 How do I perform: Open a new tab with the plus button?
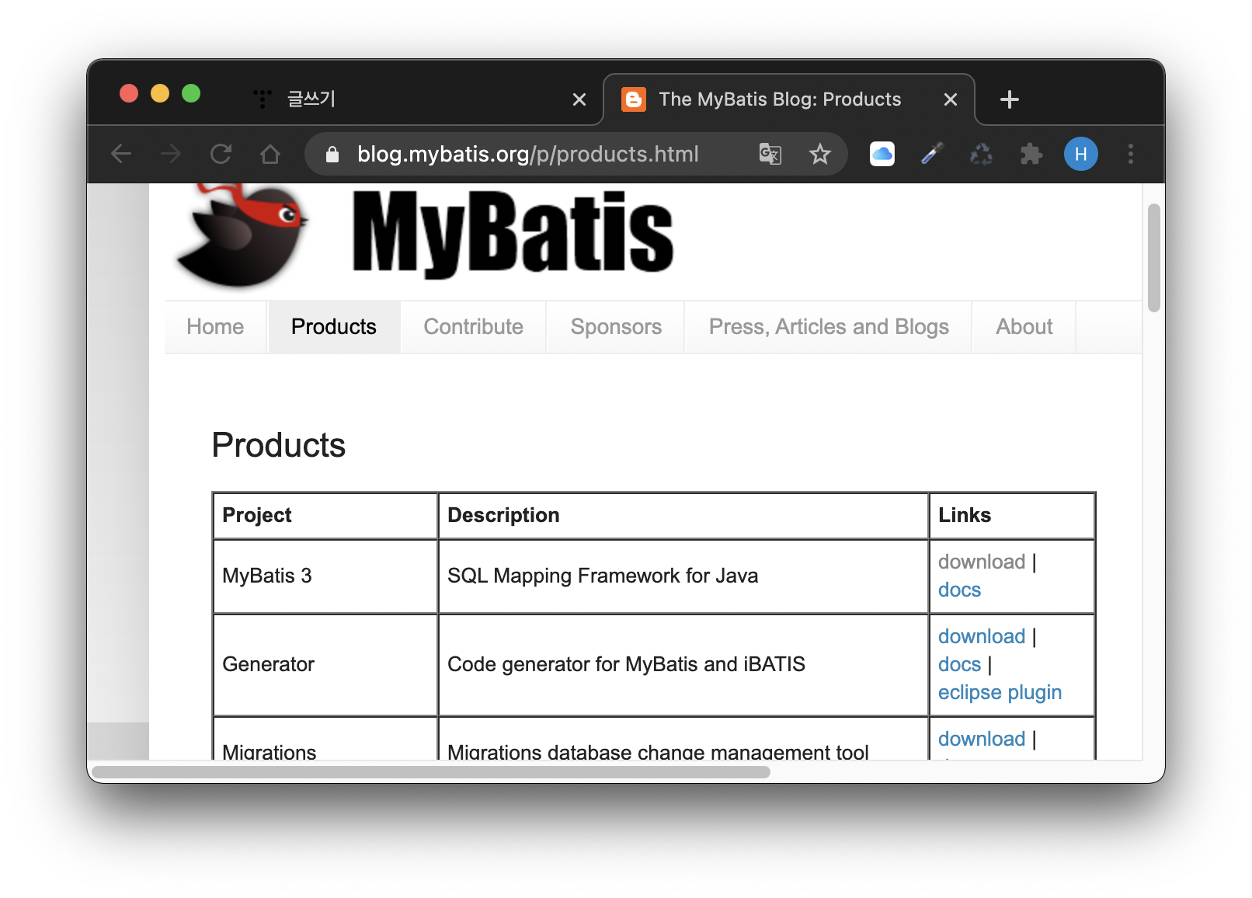(x=1010, y=99)
